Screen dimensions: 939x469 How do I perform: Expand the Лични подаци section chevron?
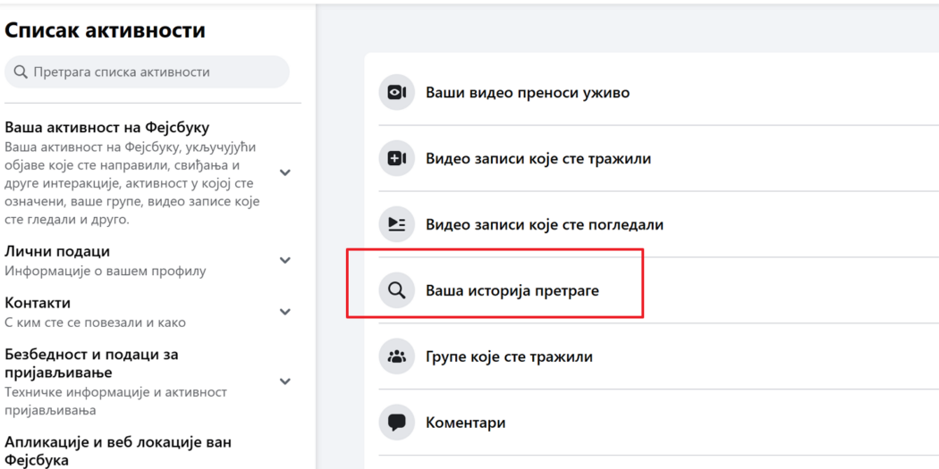pyautogui.click(x=285, y=261)
